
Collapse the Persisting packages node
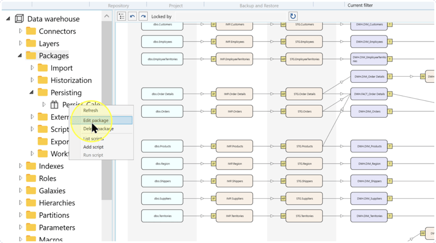click(32, 92)
